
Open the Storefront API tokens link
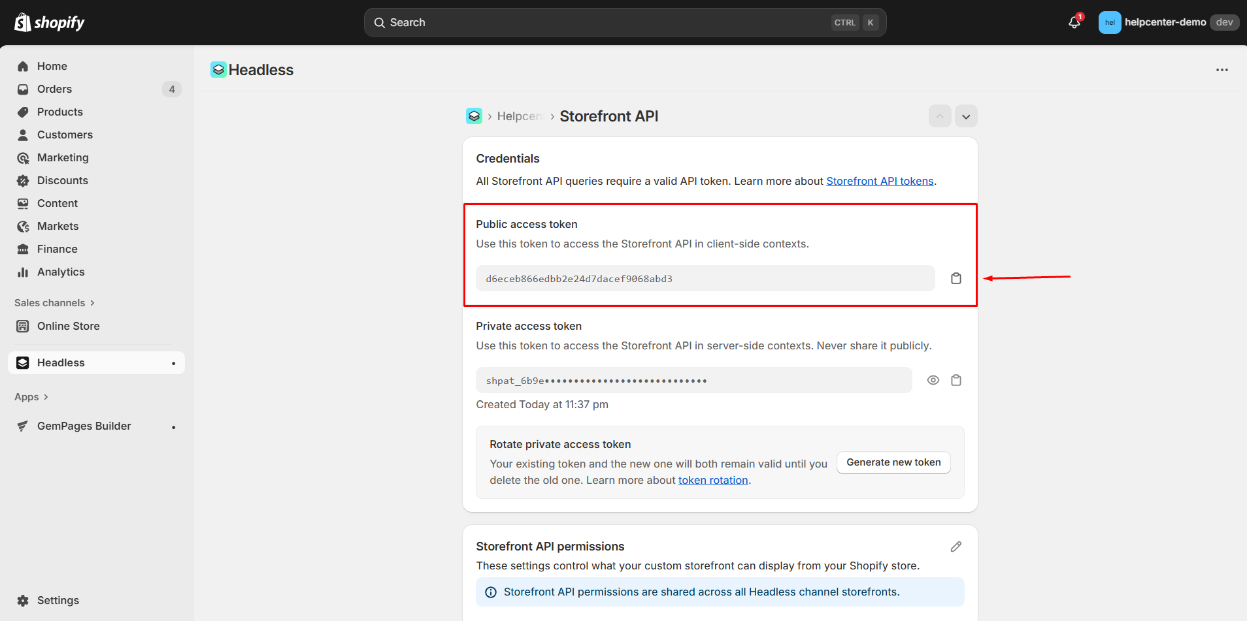[879, 181]
